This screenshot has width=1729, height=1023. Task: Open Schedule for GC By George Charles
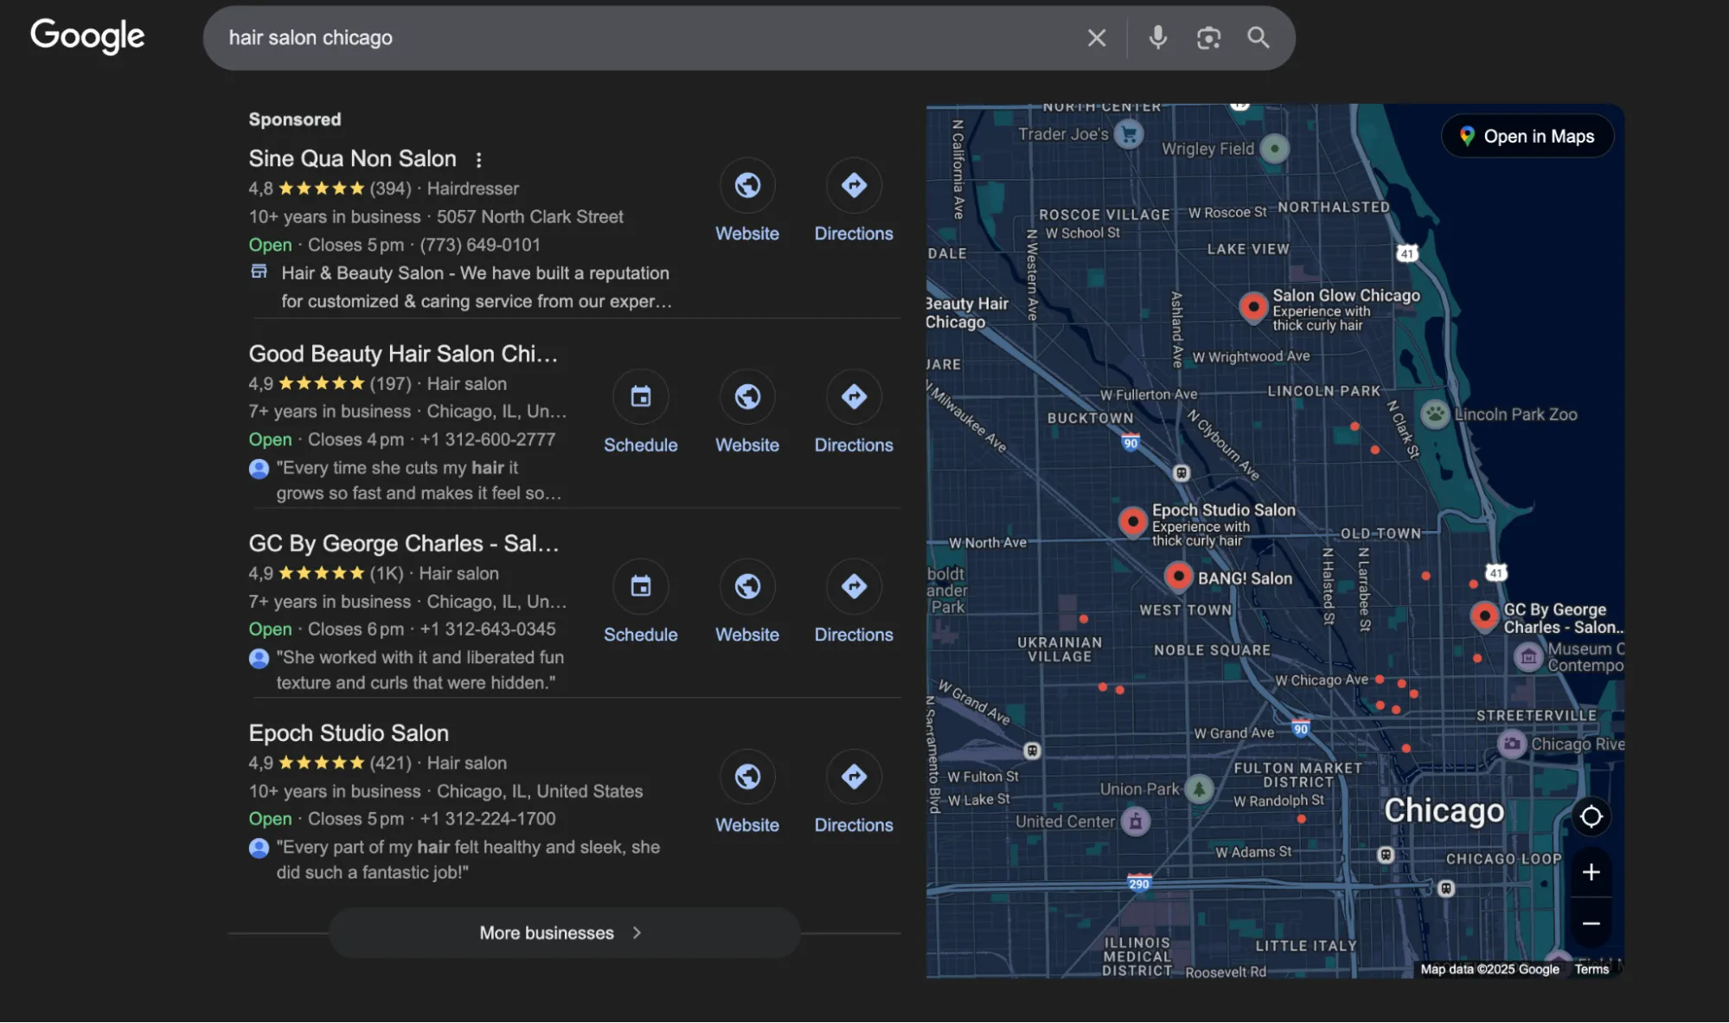click(640, 586)
